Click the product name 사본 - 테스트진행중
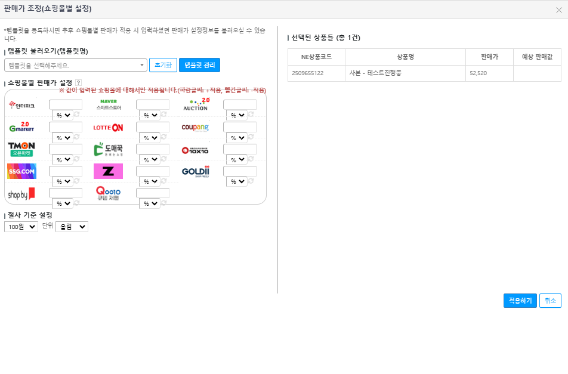The height and width of the screenshot is (374, 568). coord(375,73)
